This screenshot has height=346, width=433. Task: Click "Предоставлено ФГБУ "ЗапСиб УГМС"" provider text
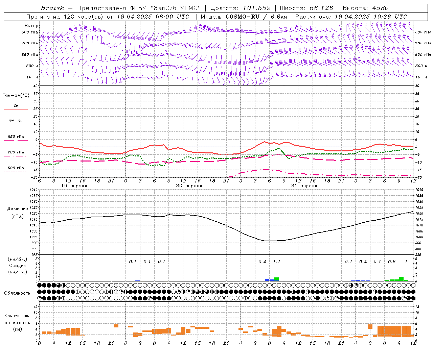point(139,8)
